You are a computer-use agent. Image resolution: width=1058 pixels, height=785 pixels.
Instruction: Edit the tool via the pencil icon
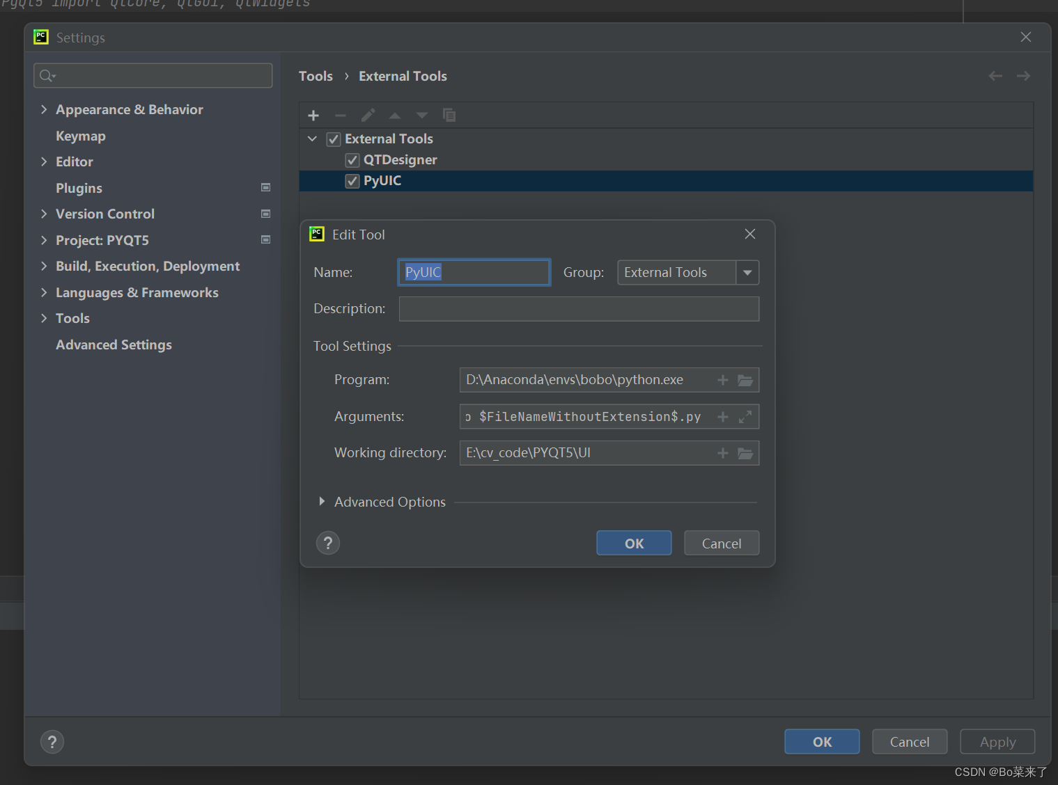coord(367,115)
